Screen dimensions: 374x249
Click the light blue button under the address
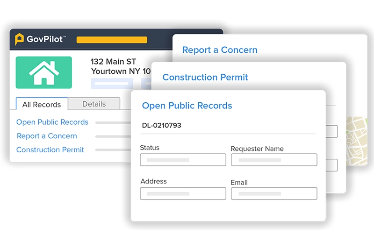click(112, 84)
